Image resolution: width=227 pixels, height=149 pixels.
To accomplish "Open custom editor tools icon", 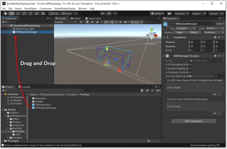I will (x=43, y=13).
